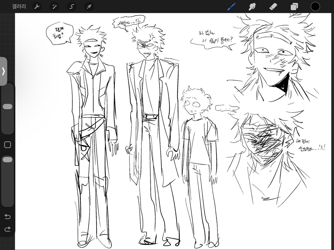Click the brush opacity slider handle
334x250 pixels.
pyautogui.click(x=7, y=159)
